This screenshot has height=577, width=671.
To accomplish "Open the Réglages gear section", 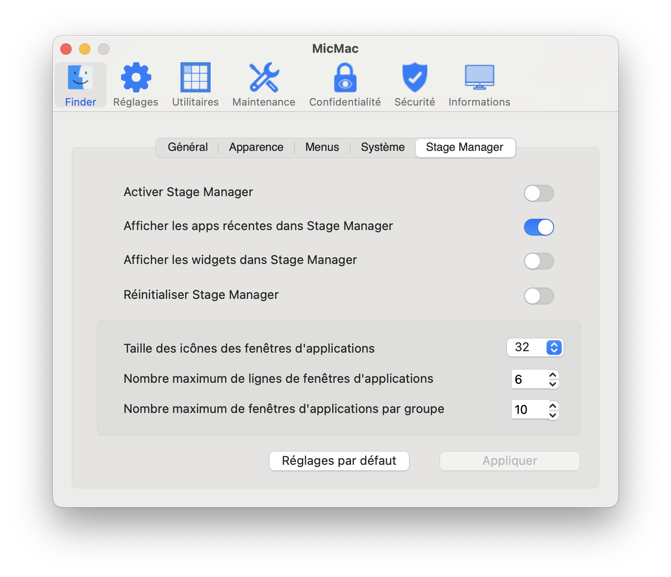I will coord(136,85).
